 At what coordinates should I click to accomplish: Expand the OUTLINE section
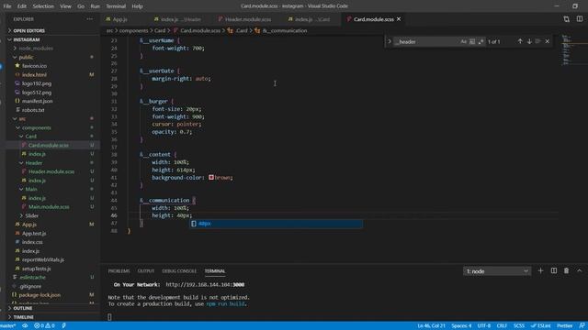click(22, 308)
